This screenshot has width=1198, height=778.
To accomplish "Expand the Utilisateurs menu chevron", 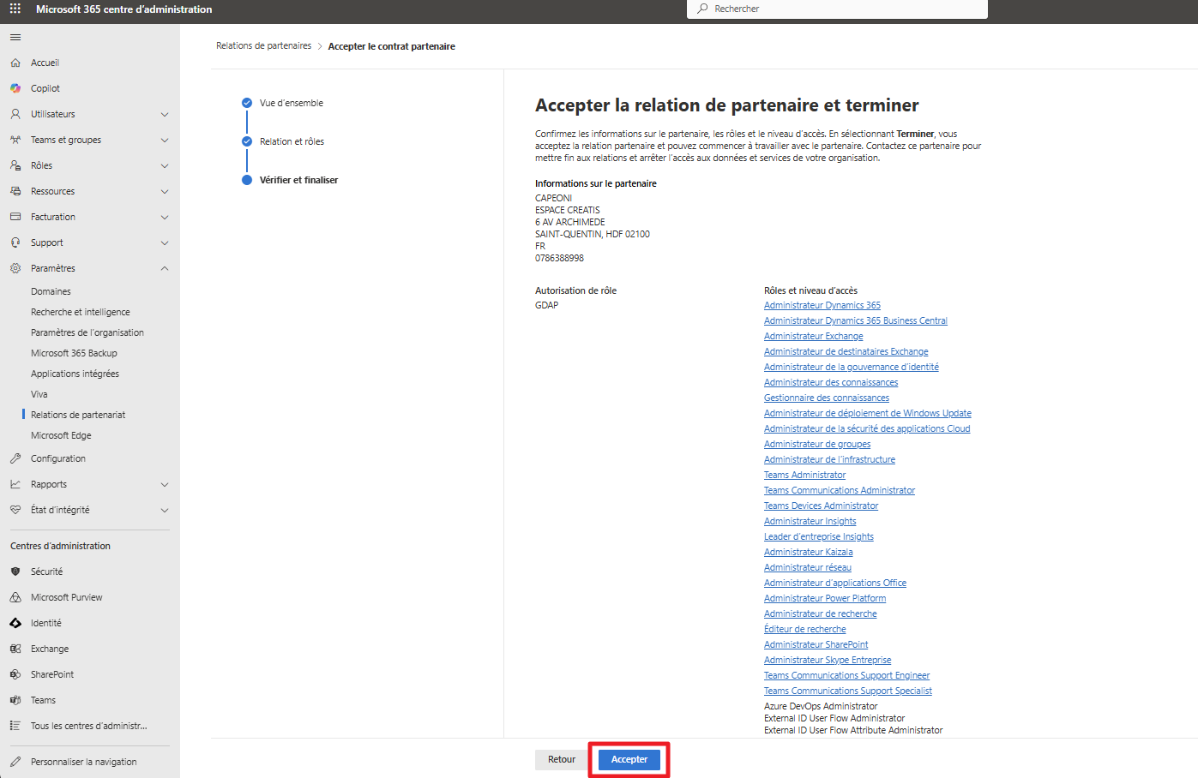I will [165, 114].
